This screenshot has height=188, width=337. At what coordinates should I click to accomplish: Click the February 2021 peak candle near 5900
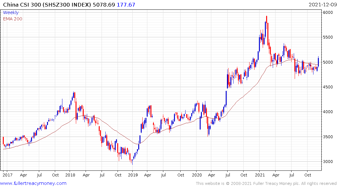[x=266, y=23]
